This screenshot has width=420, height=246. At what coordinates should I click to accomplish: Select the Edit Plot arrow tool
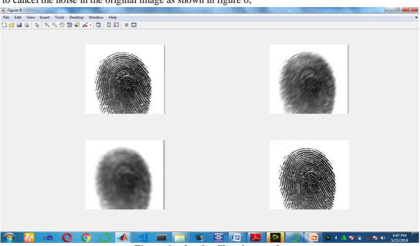coord(37,25)
